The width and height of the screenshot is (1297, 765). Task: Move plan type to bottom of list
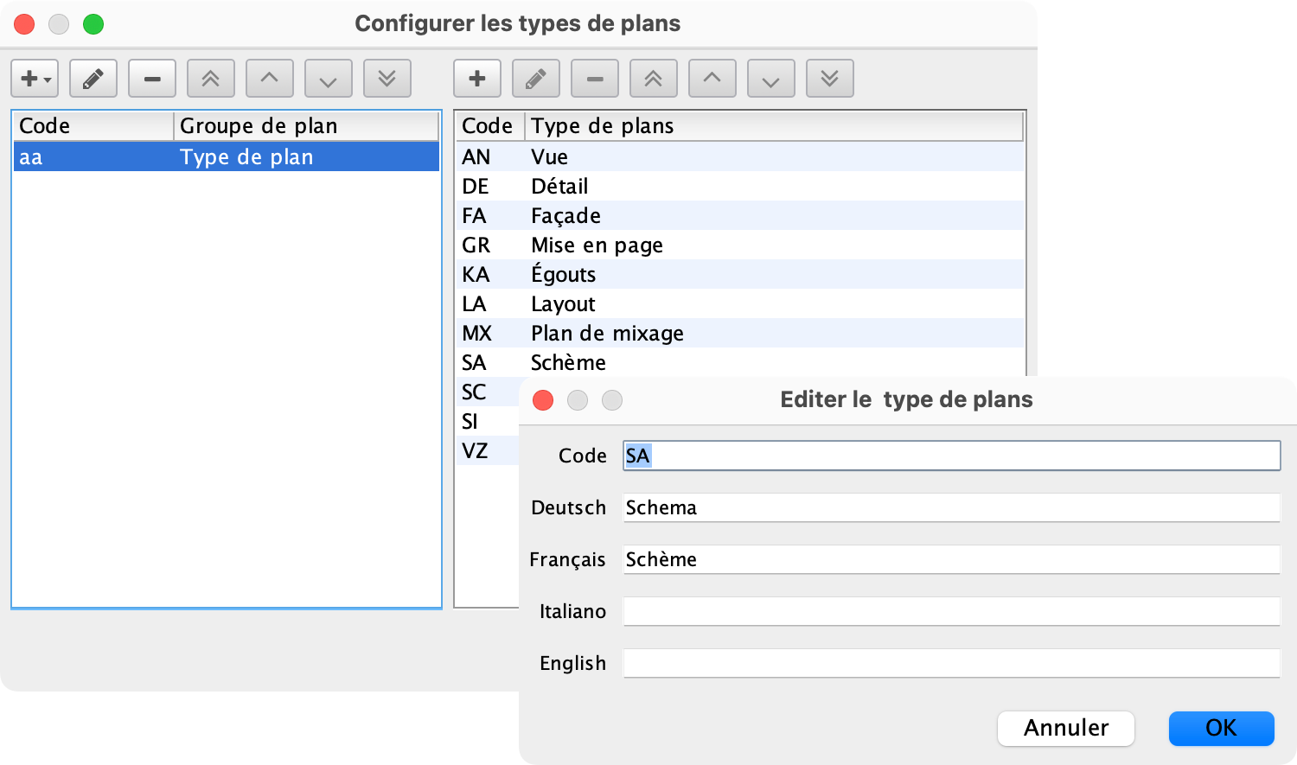click(x=830, y=79)
